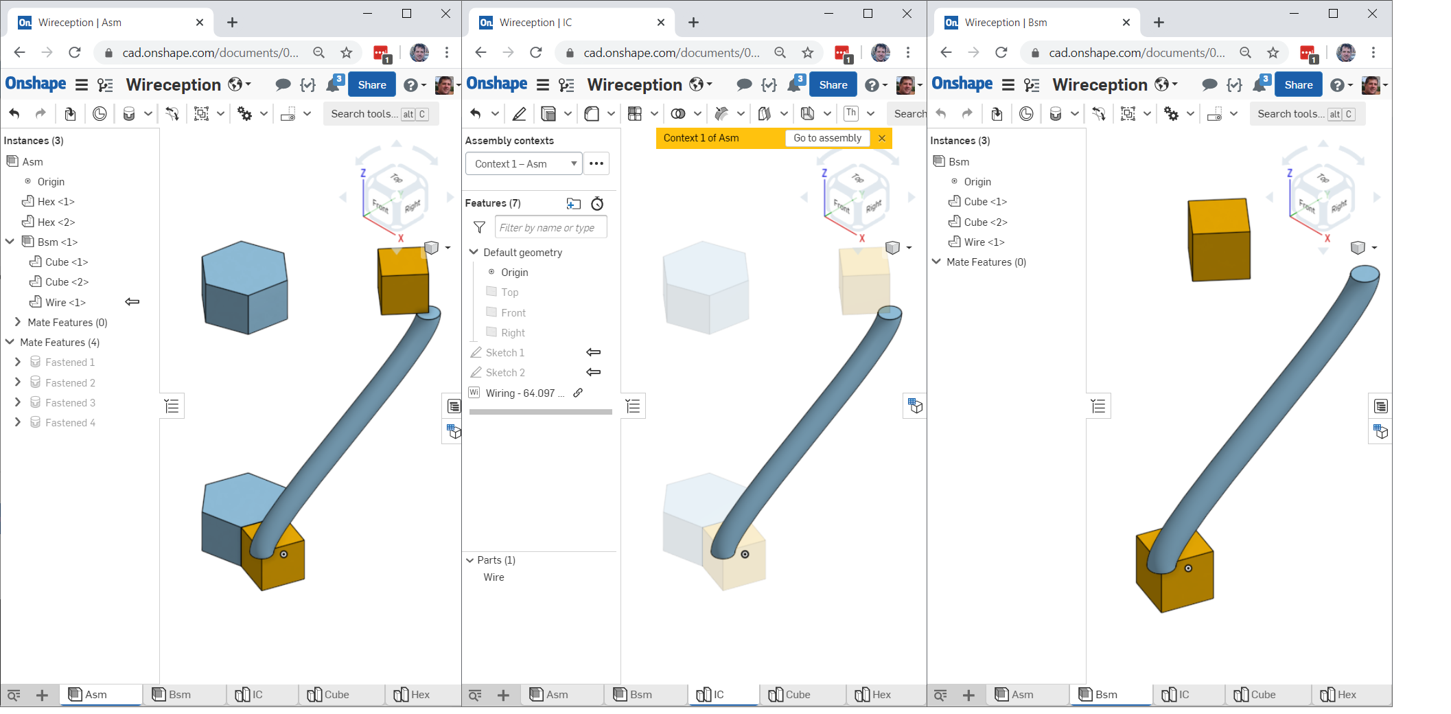Click the Go to assembly button
1451x714 pixels.
pyautogui.click(x=827, y=138)
